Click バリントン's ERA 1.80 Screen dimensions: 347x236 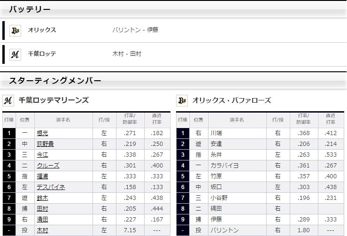tap(304, 230)
